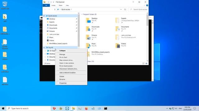
Task: Select Downloads under Quick access in sidebar
Action: pyautogui.click(x=53, y=25)
